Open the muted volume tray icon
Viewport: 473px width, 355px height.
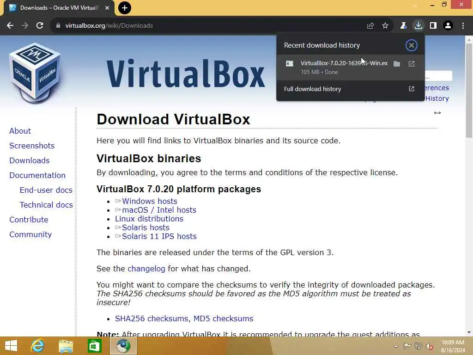[x=430, y=346]
